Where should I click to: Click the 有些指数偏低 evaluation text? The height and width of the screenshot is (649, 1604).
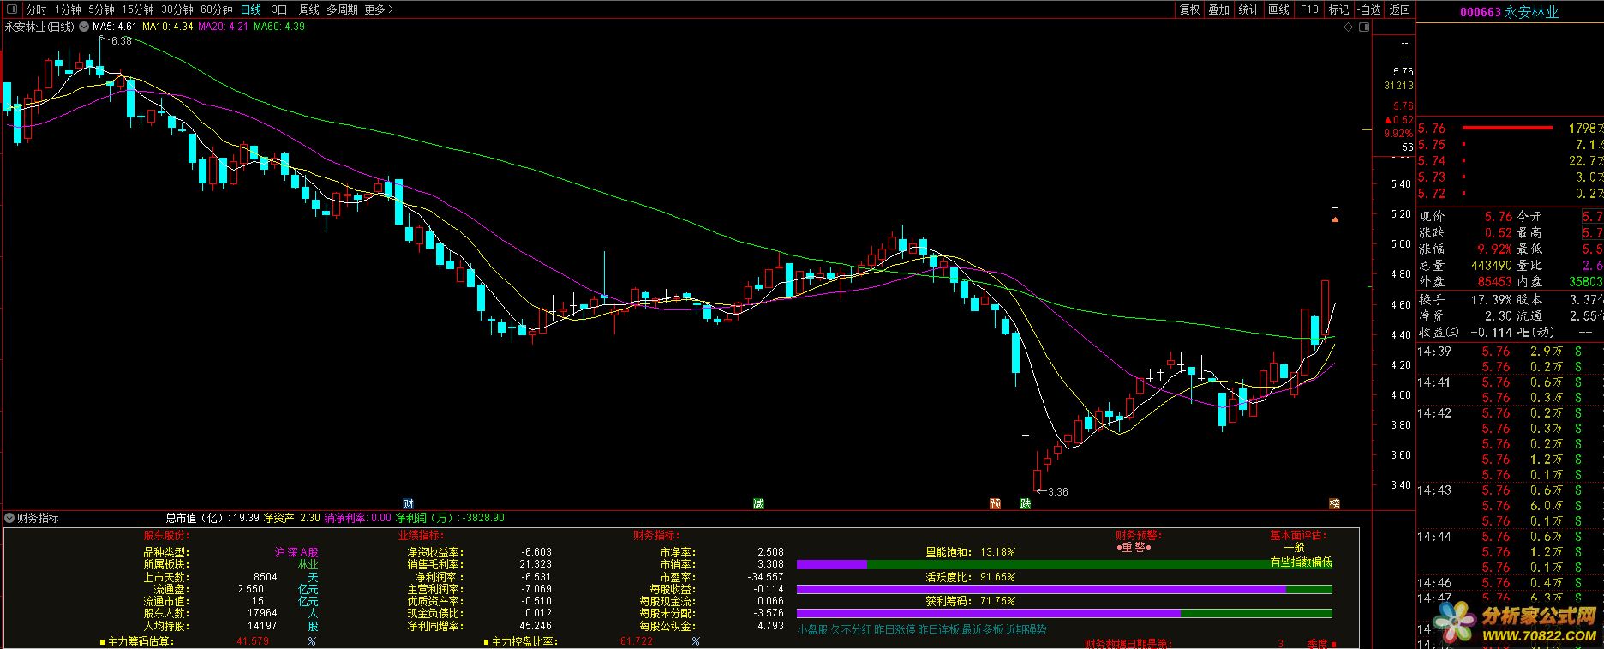click(1301, 562)
